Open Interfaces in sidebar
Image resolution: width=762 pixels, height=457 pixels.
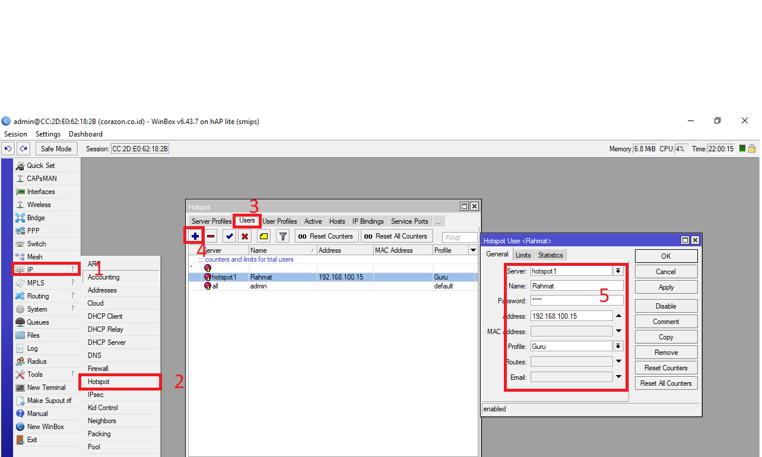pyautogui.click(x=47, y=192)
